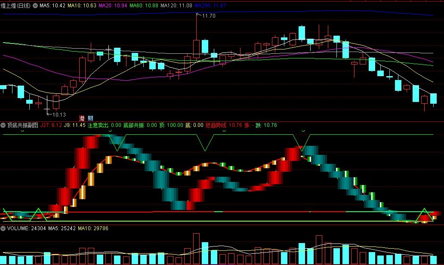Click the 短趋势线: 10.76 value
The width and height of the screenshot is (444, 265).
(x=224, y=125)
